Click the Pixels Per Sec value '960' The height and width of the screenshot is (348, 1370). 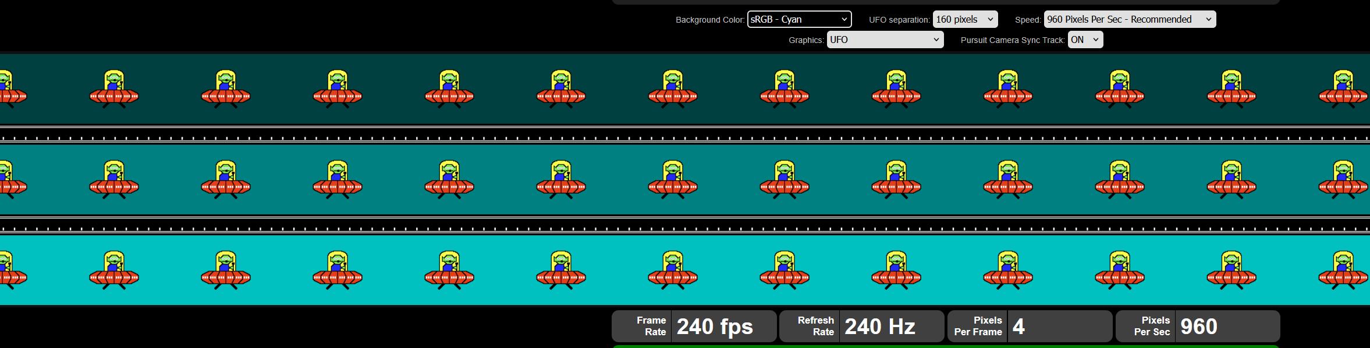[x=1199, y=327]
